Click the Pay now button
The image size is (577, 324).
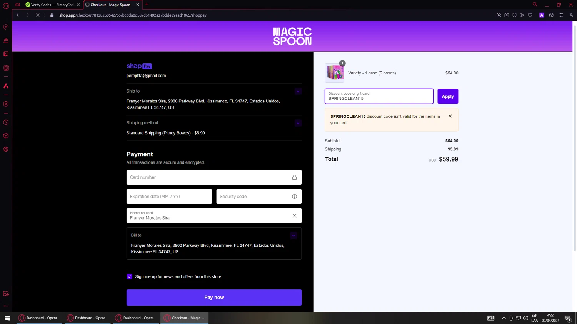click(x=214, y=298)
